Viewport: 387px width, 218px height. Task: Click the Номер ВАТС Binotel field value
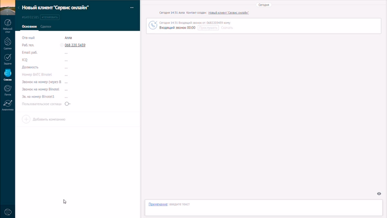pyautogui.click(x=66, y=75)
